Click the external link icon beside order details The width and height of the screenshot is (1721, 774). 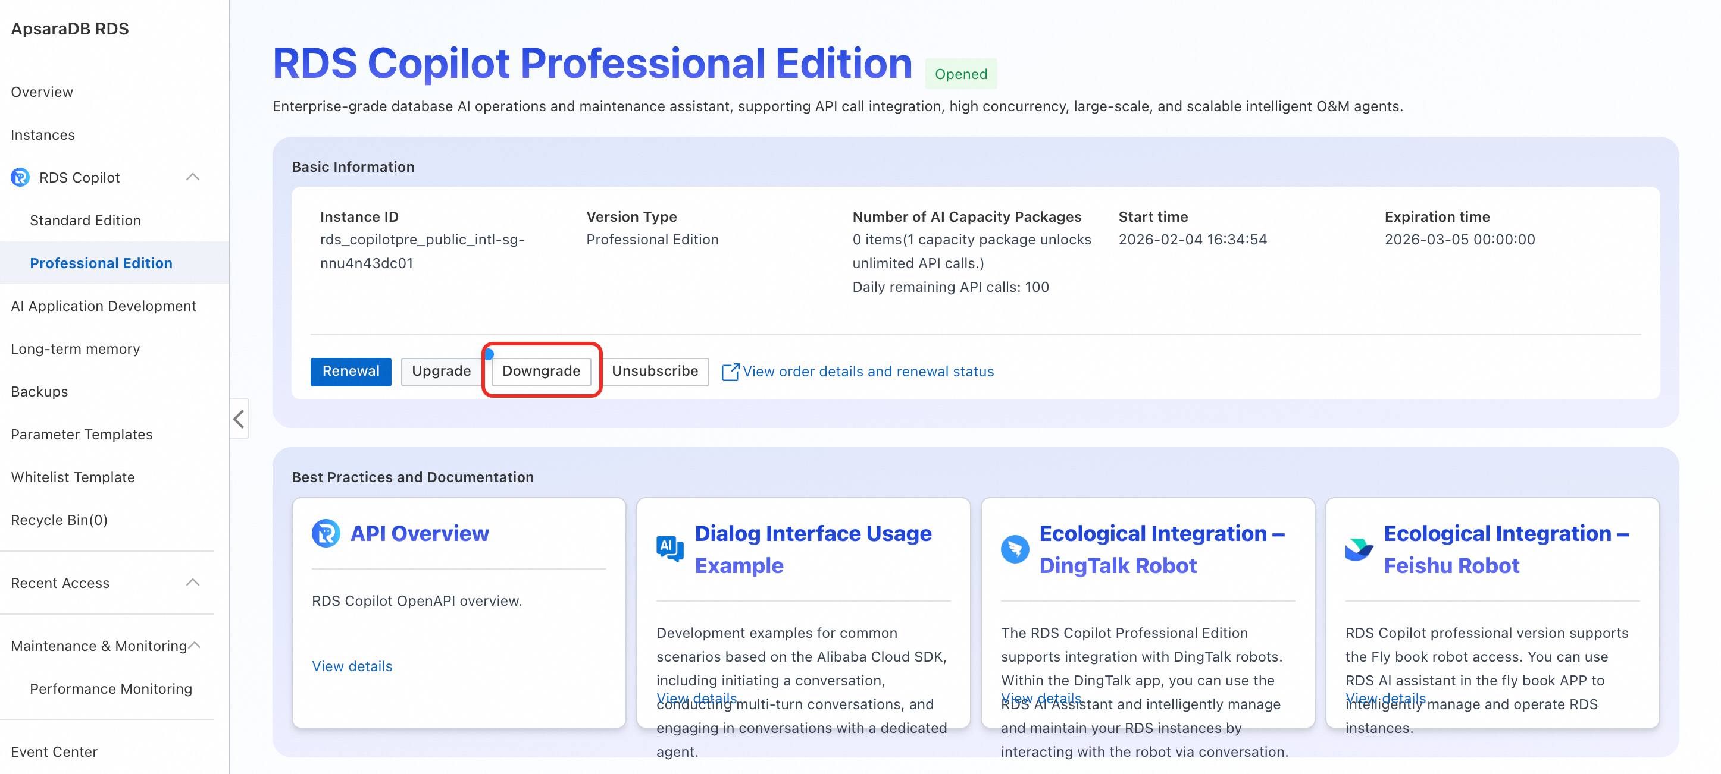tap(730, 372)
